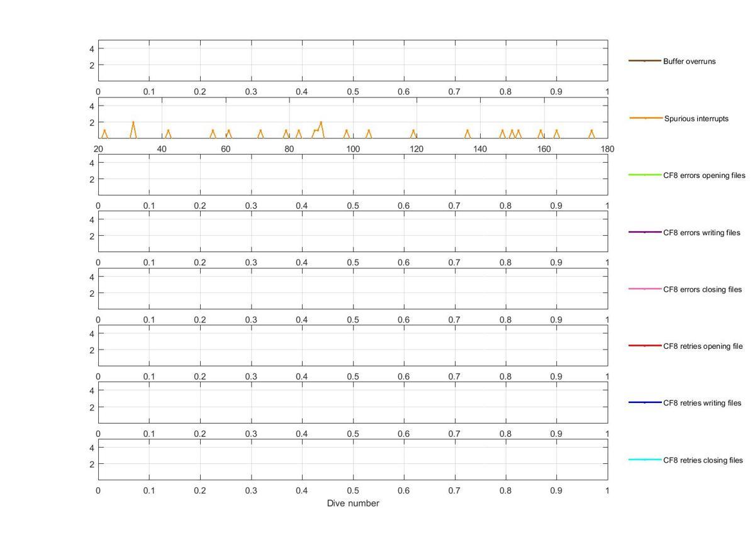Screen dimensions: 755x540
Task: Click the '20' tick label on the interrupts axis
Action: click(x=98, y=149)
